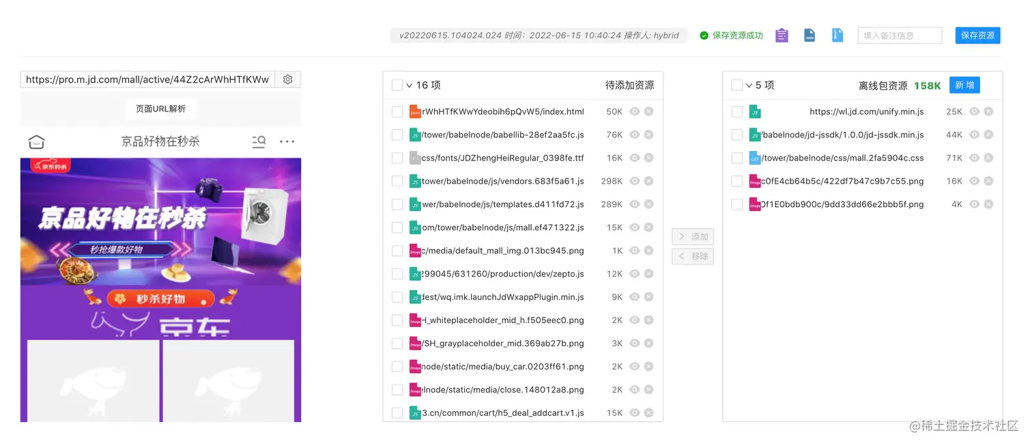Click HTML file icon of index.html
The width and height of the screenshot is (1032, 446).
[x=415, y=111]
